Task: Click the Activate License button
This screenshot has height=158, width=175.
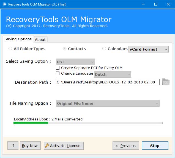Action: click(64, 146)
